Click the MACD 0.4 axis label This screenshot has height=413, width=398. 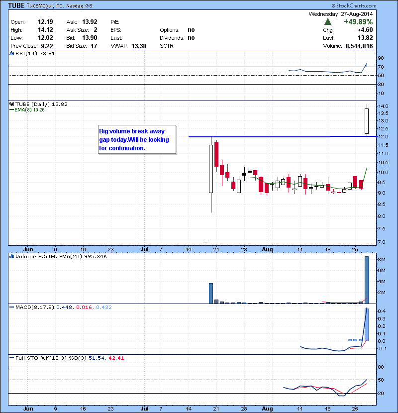pyautogui.click(x=382, y=311)
